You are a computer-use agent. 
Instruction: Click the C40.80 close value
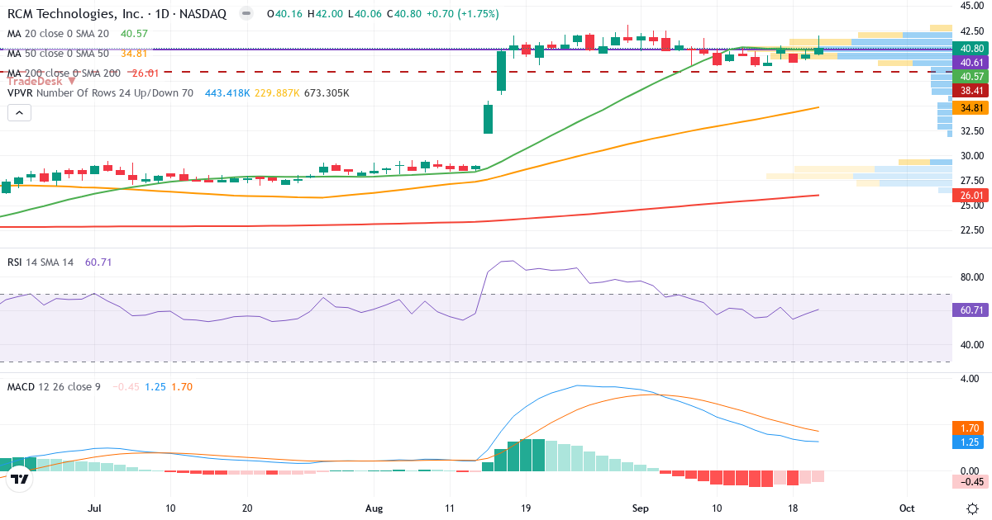tap(403, 14)
